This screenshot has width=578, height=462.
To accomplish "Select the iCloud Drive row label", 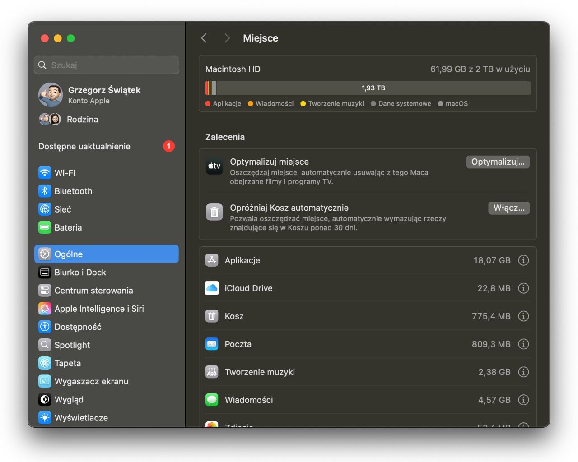I will click(248, 288).
